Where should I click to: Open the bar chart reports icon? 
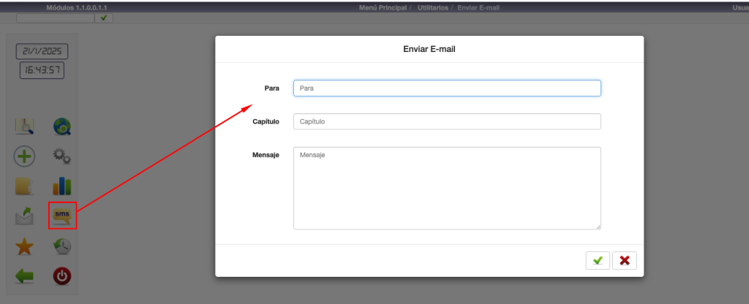coord(62,186)
